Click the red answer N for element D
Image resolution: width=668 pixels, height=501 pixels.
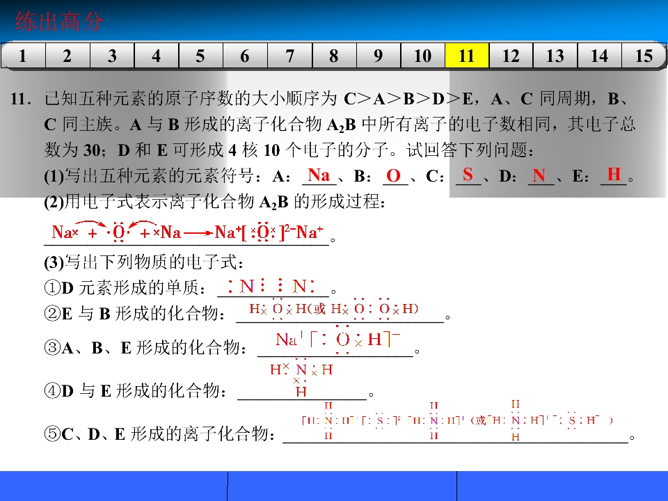[x=539, y=175]
